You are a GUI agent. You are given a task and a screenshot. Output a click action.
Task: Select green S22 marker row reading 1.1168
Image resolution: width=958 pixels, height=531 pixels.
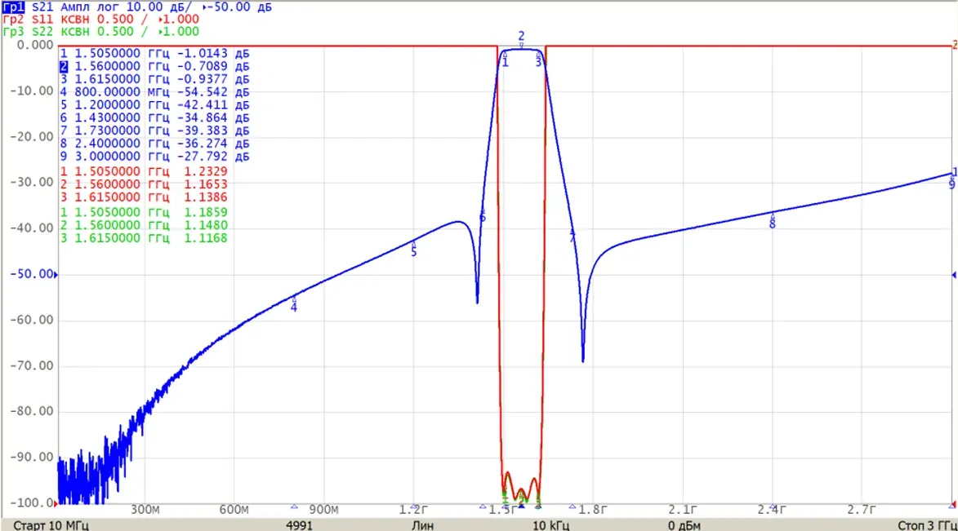[144, 237]
